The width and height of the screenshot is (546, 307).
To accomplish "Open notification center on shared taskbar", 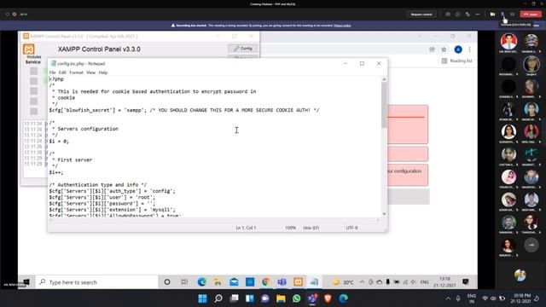I will [x=466, y=282].
